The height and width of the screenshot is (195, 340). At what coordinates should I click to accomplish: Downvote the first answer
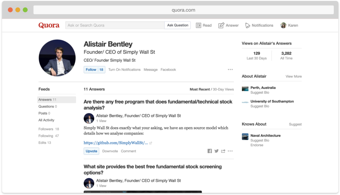tap(110, 151)
